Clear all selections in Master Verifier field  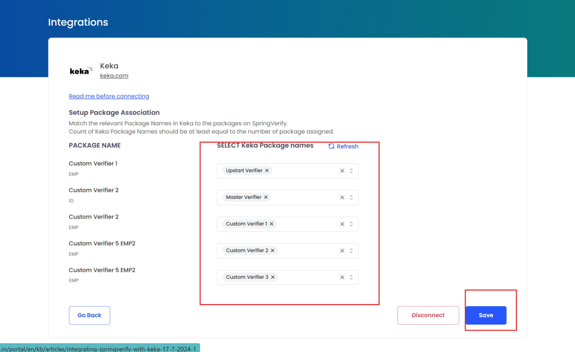point(342,197)
